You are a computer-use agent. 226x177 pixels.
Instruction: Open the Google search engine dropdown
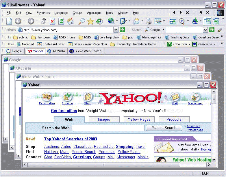click(163, 30)
